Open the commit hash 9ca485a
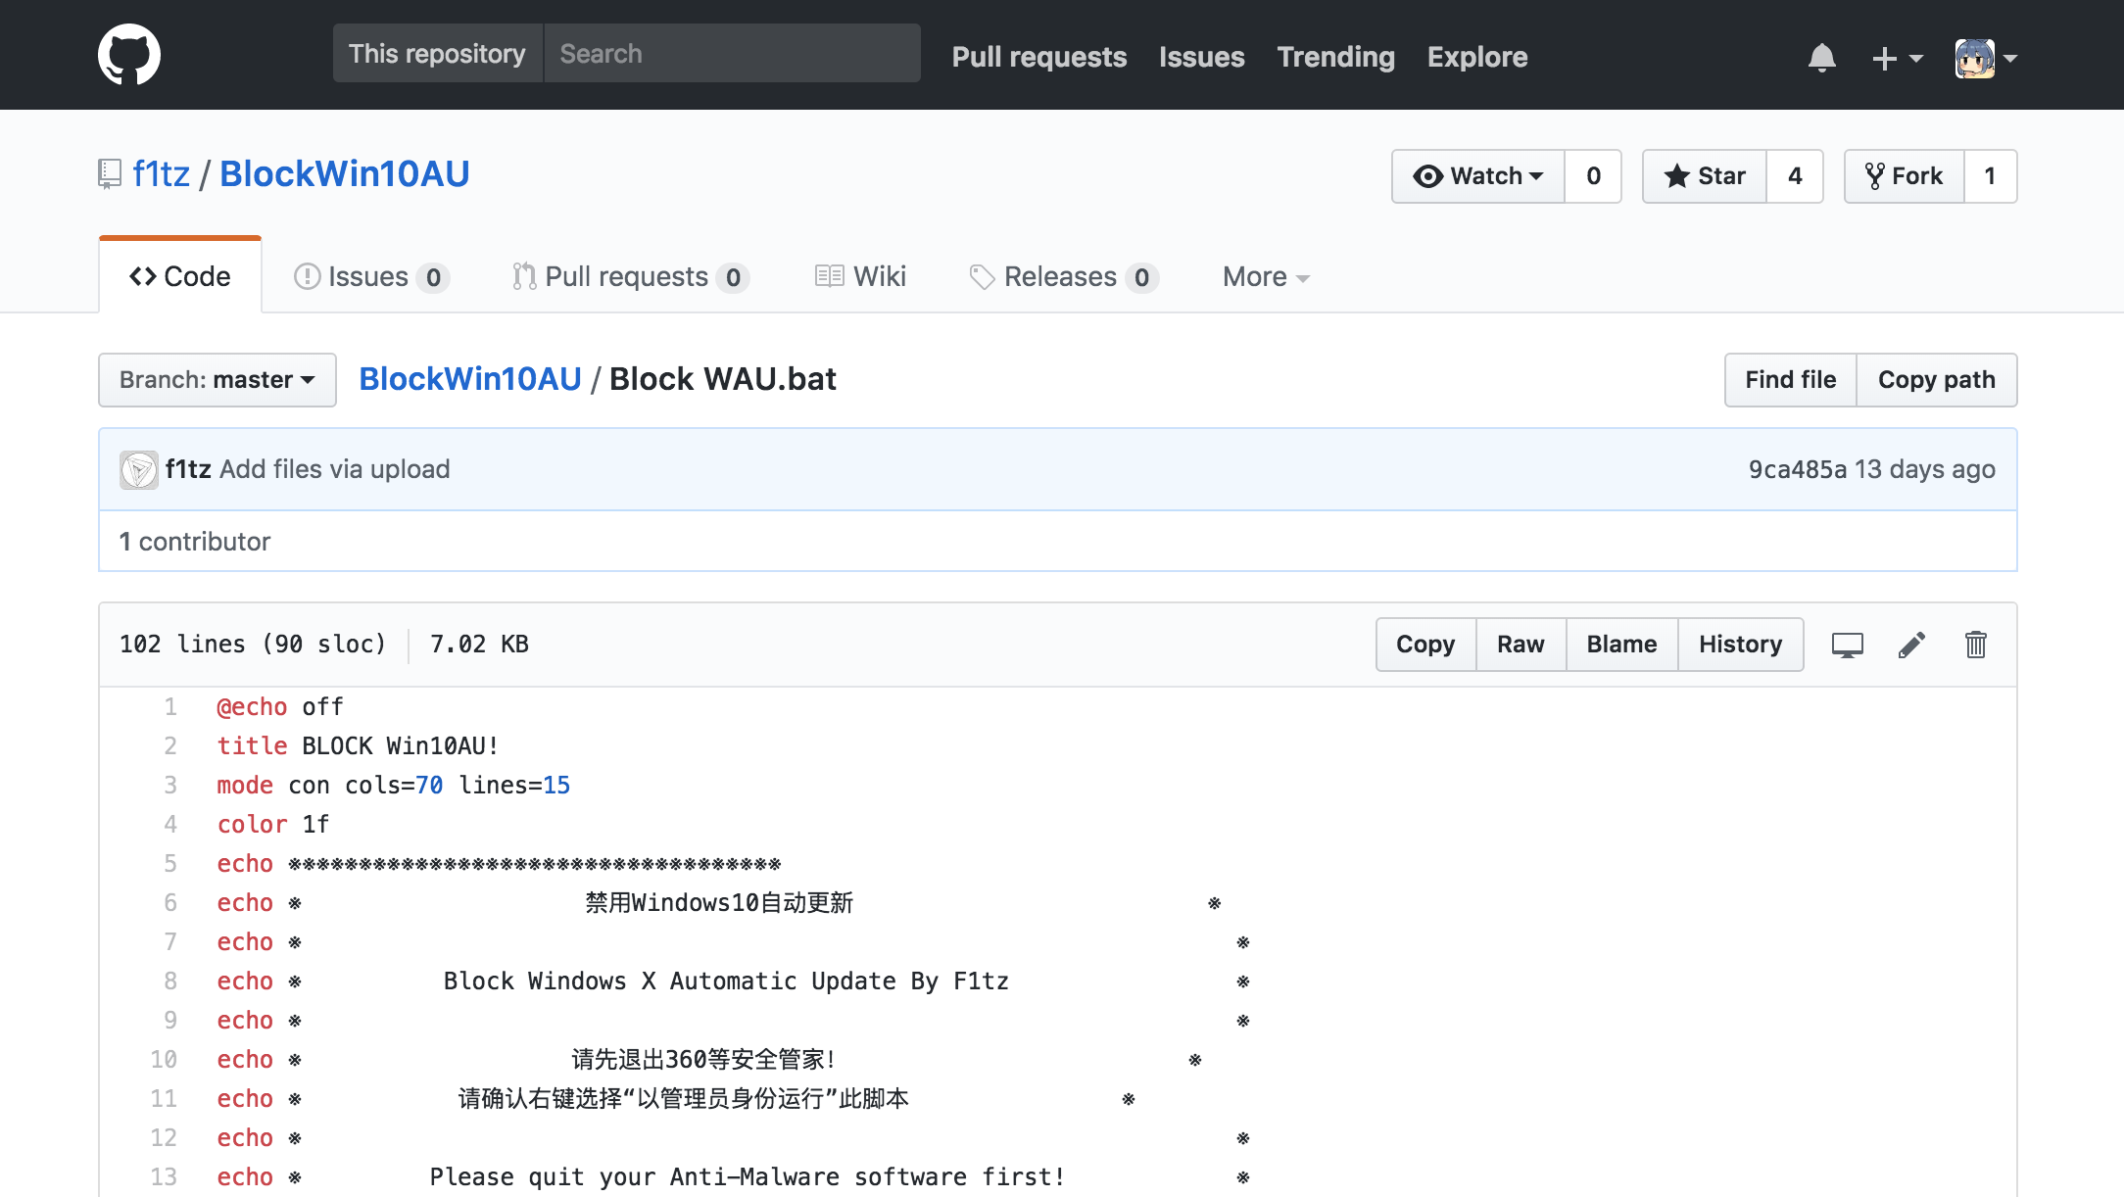The image size is (2124, 1197). click(1798, 469)
